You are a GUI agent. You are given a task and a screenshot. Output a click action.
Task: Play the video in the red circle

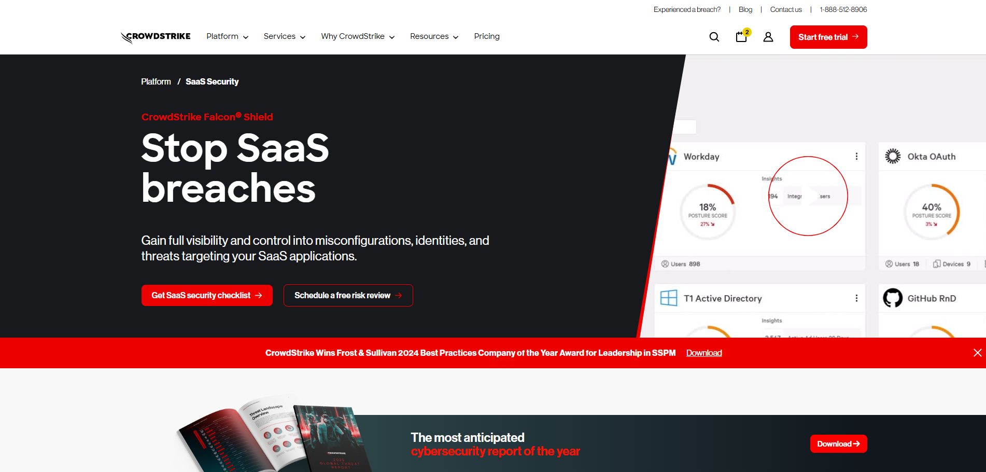(808, 196)
